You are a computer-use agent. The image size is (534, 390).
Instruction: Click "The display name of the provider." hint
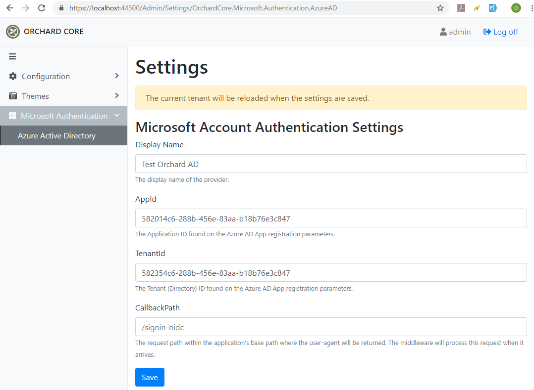[182, 180]
